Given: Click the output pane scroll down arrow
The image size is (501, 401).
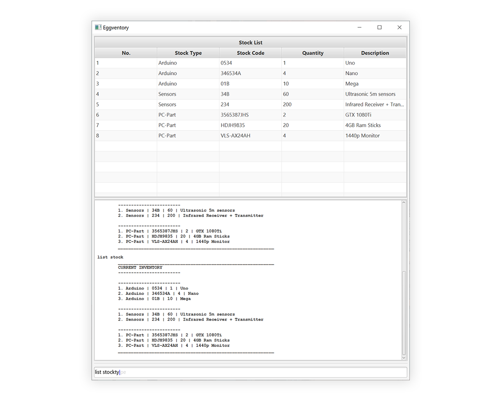Looking at the screenshot, I should (404, 358).
